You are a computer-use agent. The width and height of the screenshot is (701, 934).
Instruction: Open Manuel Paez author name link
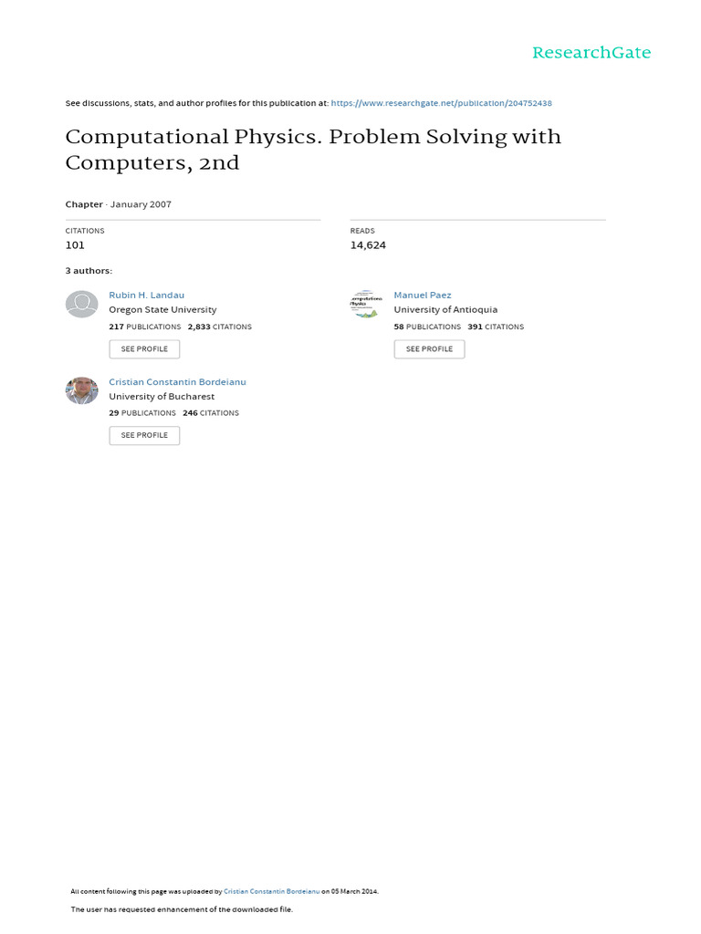(x=422, y=295)
